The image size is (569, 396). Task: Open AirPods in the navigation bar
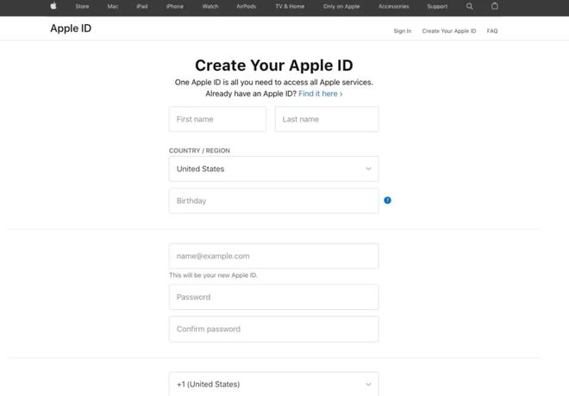click(x=246, y=7)
